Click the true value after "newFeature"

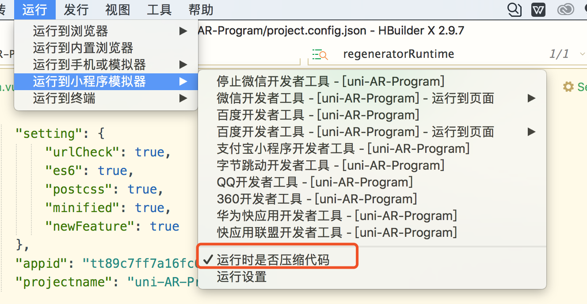[x=165, y=226]
